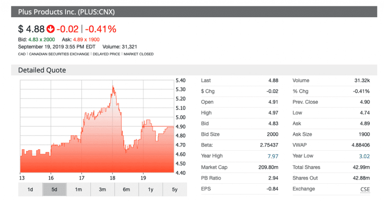Click the 17 date marker on the chart axis
The image size is (384, 202).
82,177
